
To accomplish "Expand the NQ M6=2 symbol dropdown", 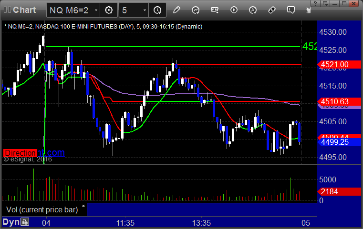I will click(x=96, y=10).
